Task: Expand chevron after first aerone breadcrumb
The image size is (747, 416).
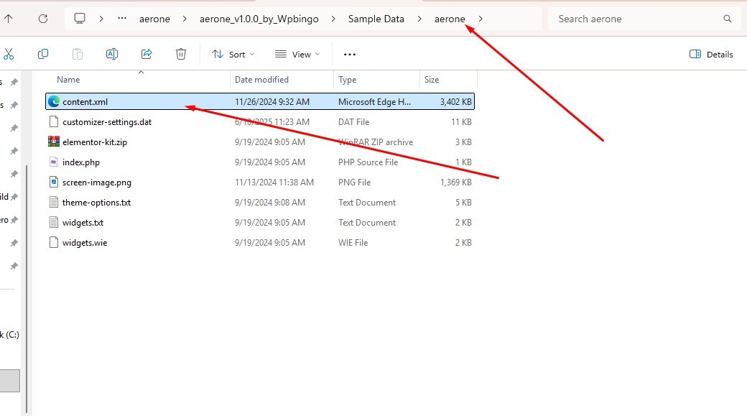Action: (185, 19)
